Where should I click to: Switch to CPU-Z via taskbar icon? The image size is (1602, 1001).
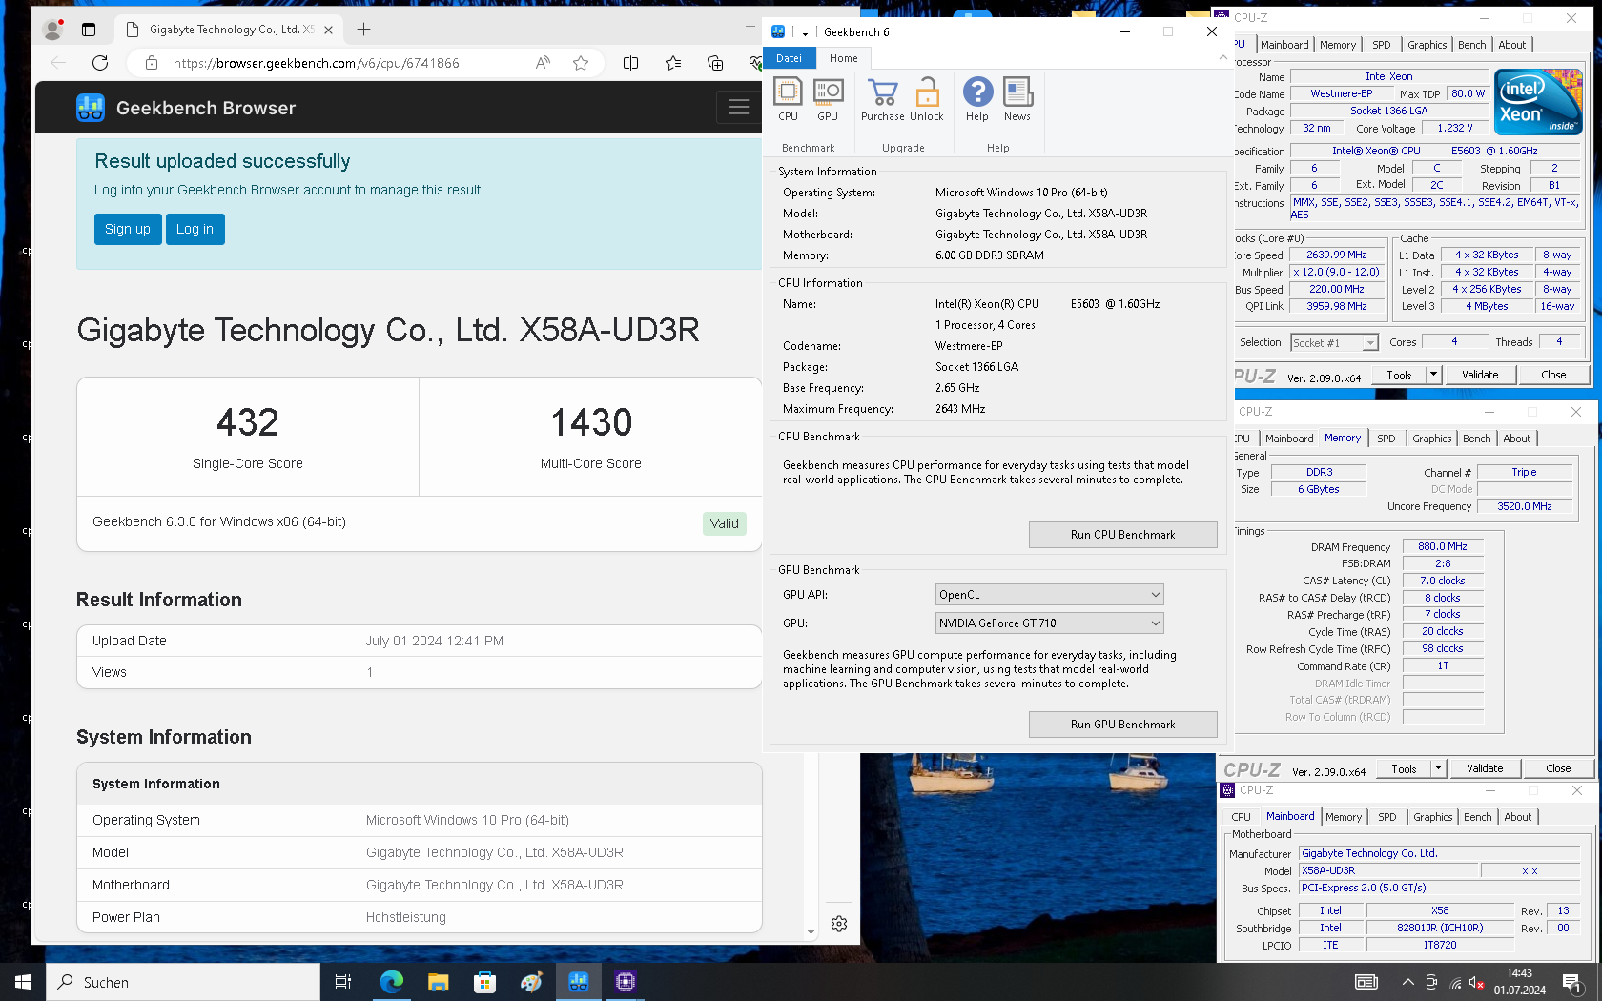tap(626, 982)
